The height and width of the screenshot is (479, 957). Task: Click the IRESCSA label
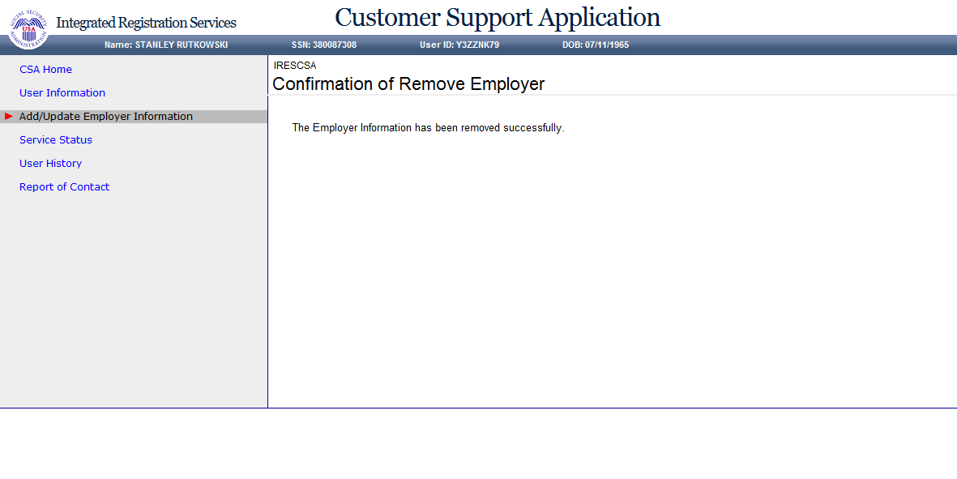click(x=295, y=66)
